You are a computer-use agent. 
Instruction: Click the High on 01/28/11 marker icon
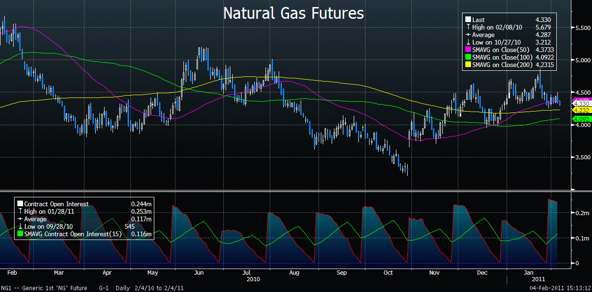[x=20, y=212]
